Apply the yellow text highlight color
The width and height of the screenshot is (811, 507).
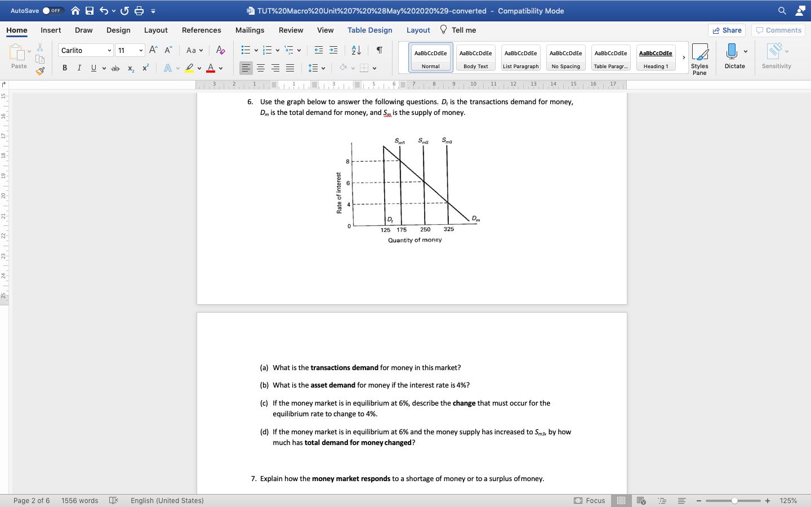point(190,68)
